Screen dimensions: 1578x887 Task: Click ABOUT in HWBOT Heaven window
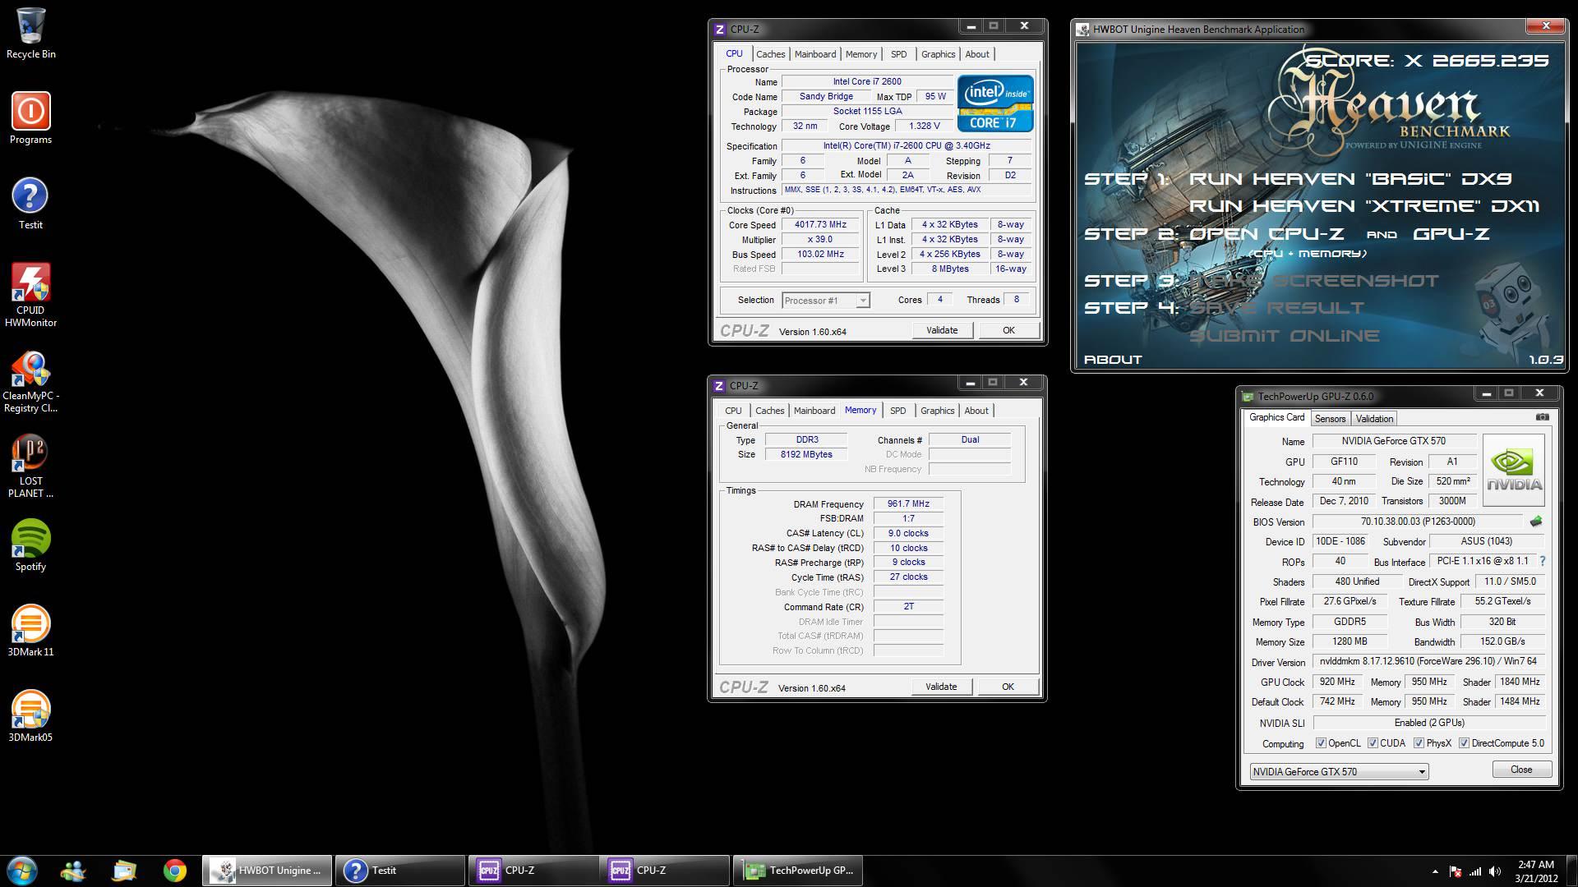[x=1113, y=360]
